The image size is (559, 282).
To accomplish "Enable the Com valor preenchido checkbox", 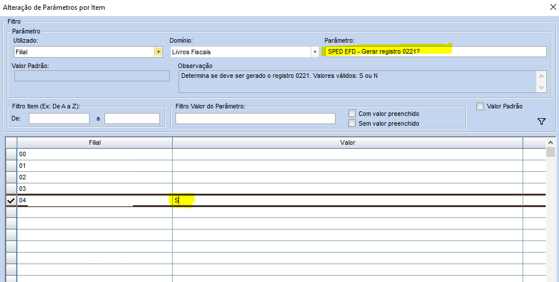I will pyautogui.click(x=352, y=114).
